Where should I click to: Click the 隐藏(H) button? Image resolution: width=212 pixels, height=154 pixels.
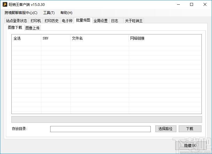click(x=190, y=146)
